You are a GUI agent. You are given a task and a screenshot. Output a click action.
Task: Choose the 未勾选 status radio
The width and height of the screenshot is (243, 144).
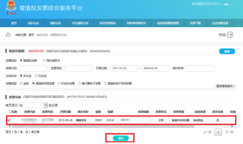[21, 76]
